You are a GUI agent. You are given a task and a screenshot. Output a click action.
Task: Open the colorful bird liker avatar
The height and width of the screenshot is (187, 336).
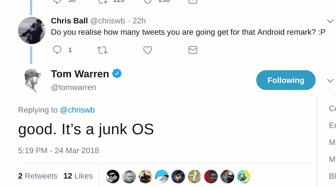coord(244,177)
